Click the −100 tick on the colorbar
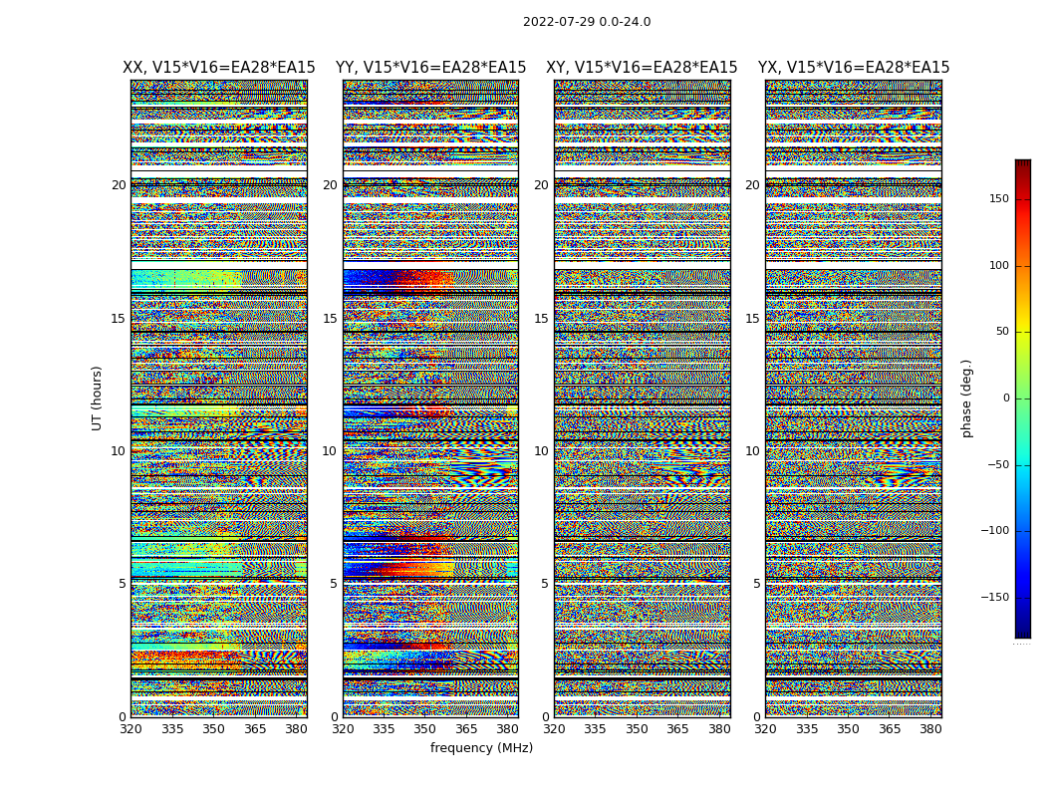 click(x=995, y=530)
